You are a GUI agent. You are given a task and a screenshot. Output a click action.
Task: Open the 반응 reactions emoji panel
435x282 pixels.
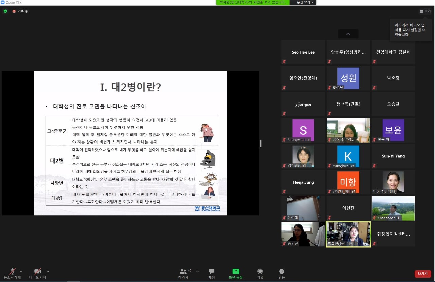[281, 273]
